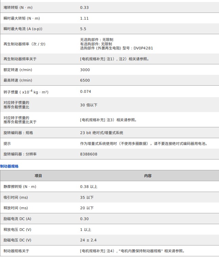Click the 瞬时最大转矩 value 1.11
The width and height of the screenshot is (219, 257).
[84, 18]
